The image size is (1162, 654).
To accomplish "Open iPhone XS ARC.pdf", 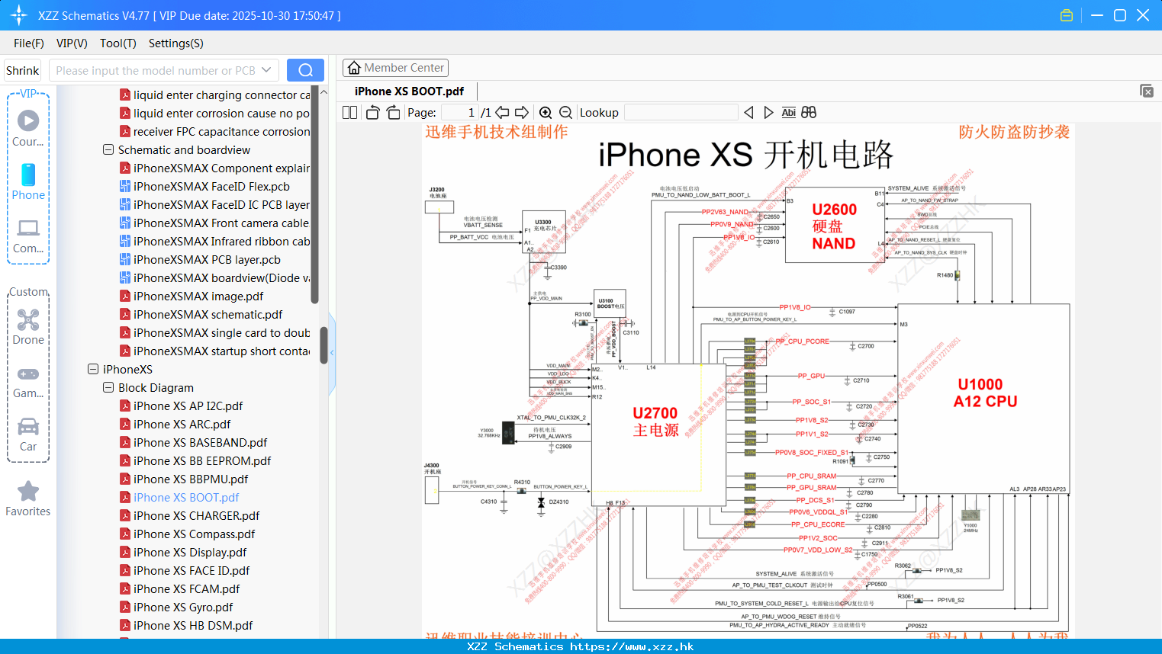I will (x=182, y=424).
